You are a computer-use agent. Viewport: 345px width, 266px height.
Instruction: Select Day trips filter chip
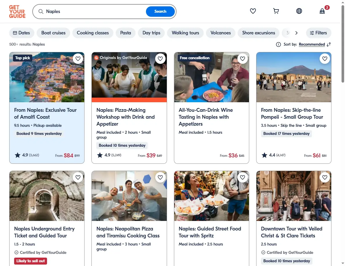click(151, 33)
